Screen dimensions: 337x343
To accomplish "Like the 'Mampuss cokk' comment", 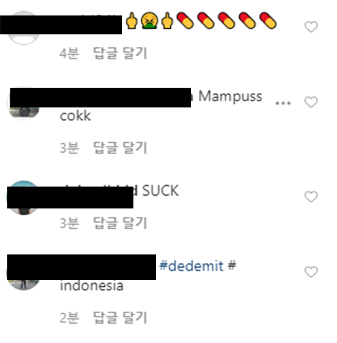I will pos(311,102).
